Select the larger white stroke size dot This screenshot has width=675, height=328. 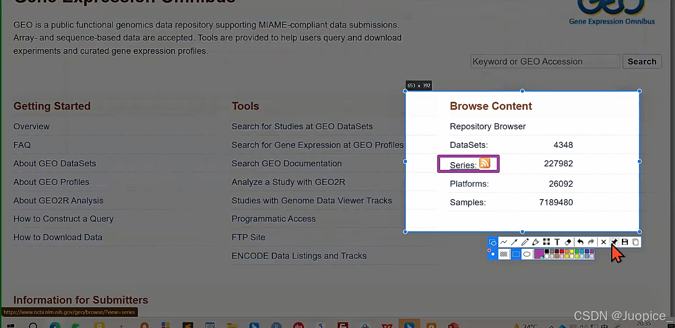493,254
